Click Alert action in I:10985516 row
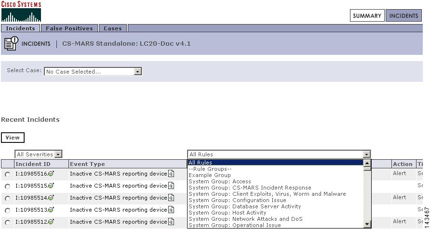Image resolution: width=430 pixels, height=229 pixels. click(399, 173)
